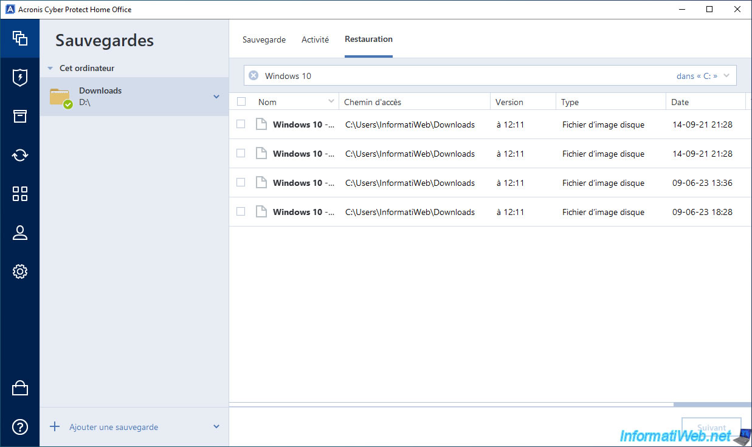
Task: Open the dans « C: » search scope dropdown
Action: (703, 76)
